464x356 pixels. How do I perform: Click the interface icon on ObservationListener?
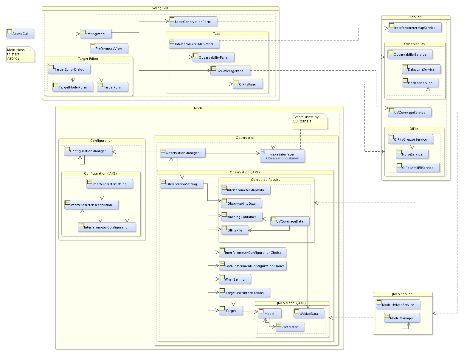coord(263,152)
